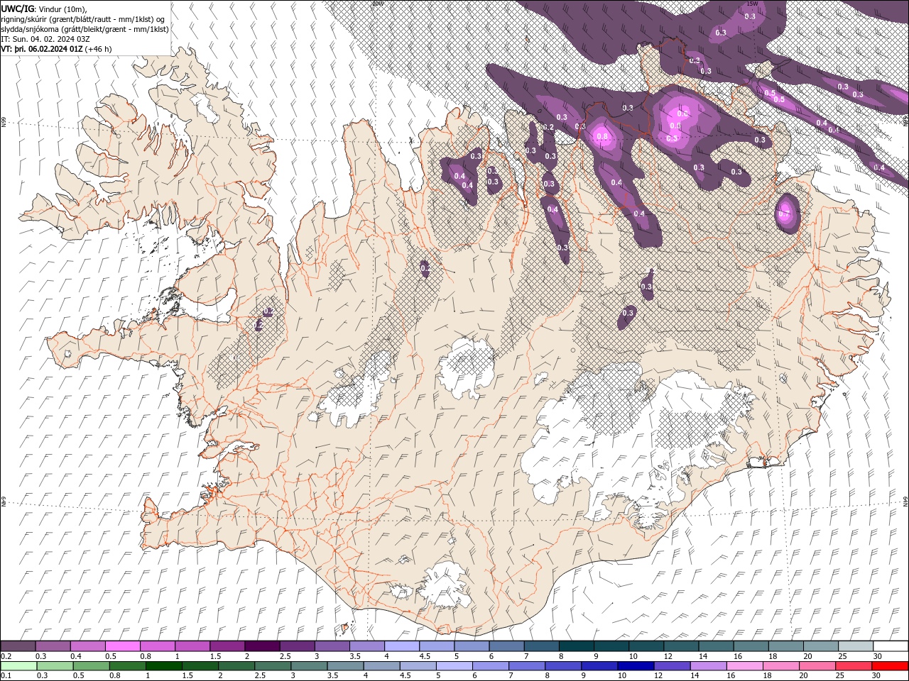
Task: Click the 'rigning/skúrir' legend description line
Action: tap(84, 19)
